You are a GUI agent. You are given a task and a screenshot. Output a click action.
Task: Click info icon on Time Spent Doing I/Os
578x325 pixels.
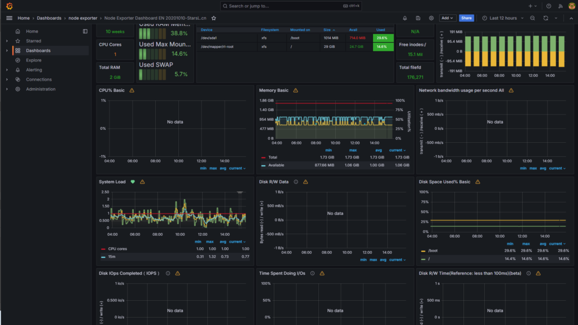click(x=312, y=274)
